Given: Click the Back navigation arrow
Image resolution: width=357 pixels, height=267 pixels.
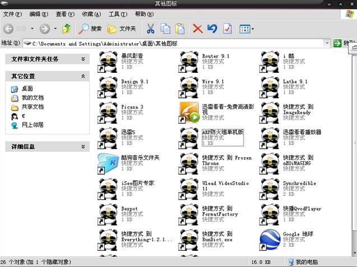Looking at the screenshot, I should coord(8,29).
